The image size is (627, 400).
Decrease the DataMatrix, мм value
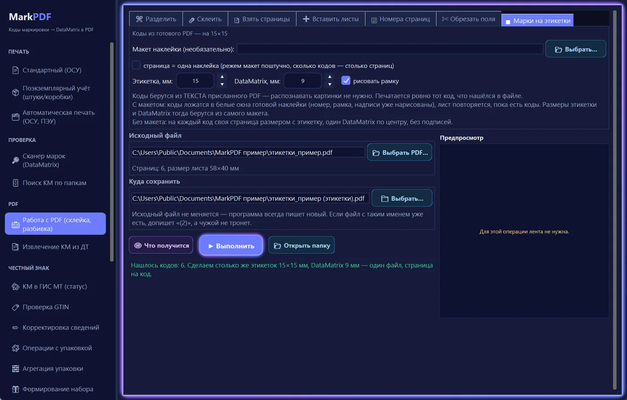click(x=330, y=85)
